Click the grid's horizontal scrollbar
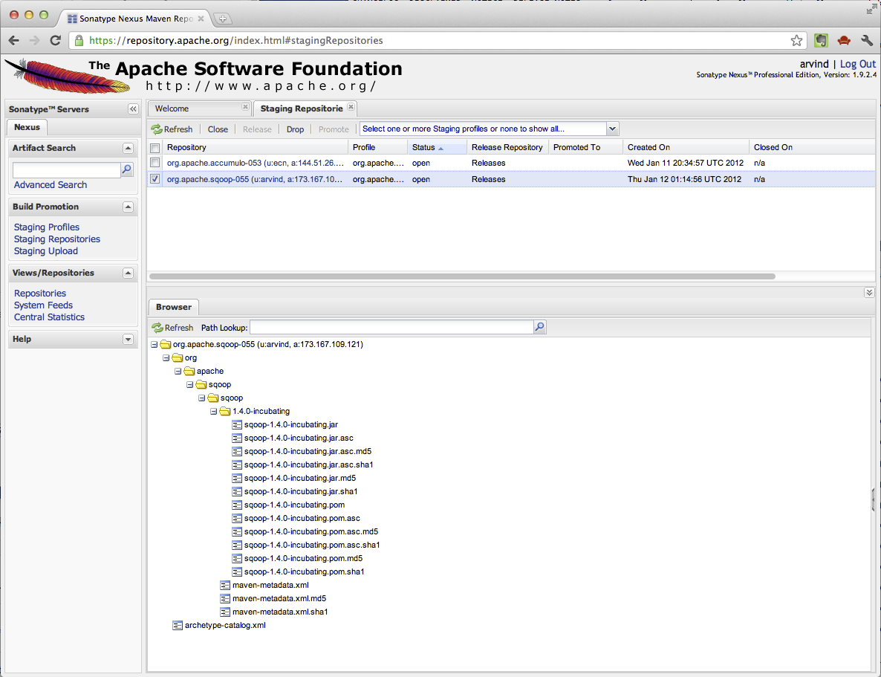 (x=462, y=276)
